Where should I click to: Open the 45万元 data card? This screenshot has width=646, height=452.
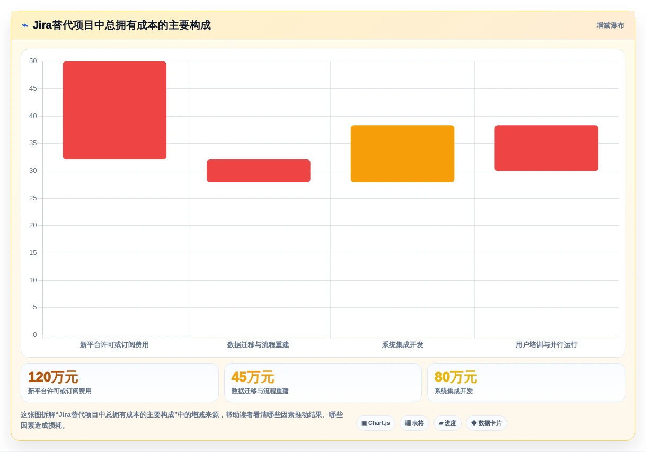tap(323, 383)
